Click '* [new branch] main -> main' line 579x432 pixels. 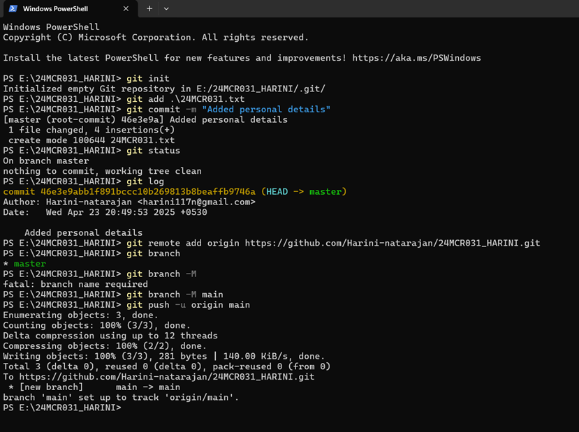click(x=94, y=387)
